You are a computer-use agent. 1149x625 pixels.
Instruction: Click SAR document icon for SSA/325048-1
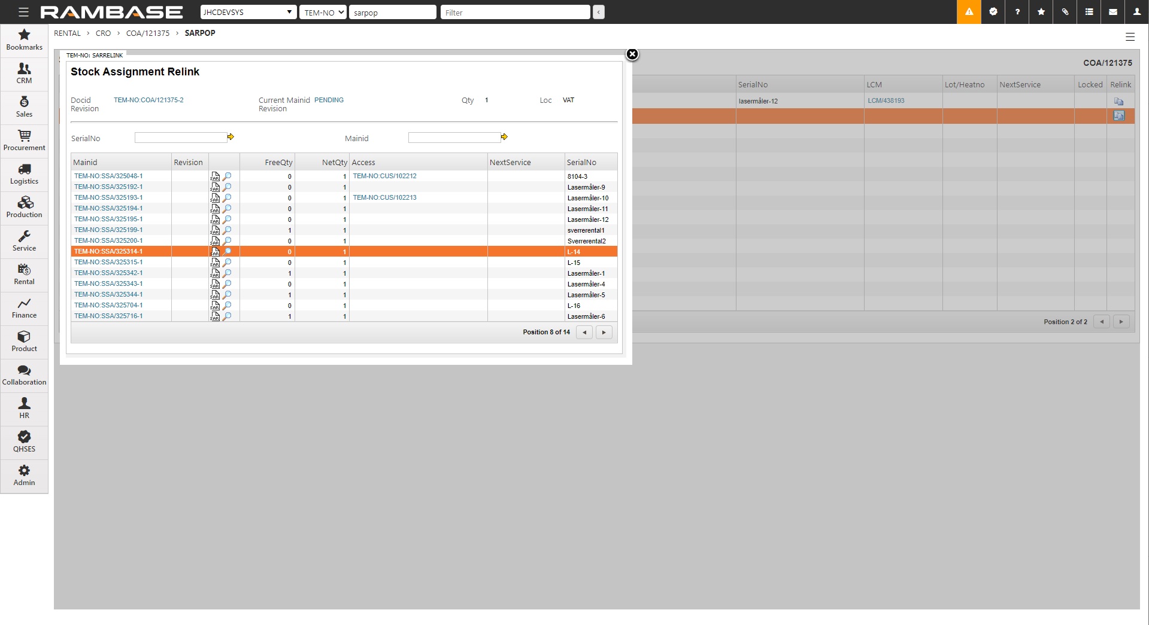coord(215,176)
